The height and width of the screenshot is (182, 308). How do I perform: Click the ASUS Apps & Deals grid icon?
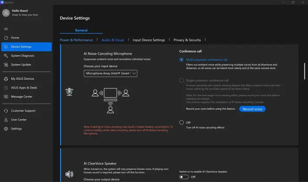(x=6, y=88)
